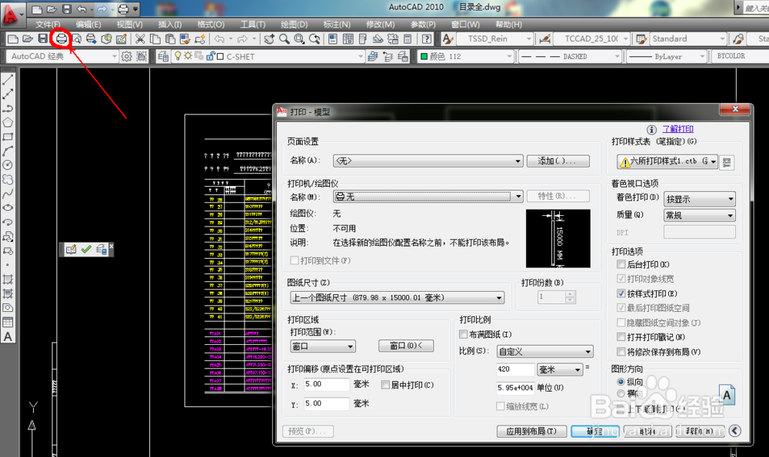Select the Multiline Text A tool

(x=8, y=336)
